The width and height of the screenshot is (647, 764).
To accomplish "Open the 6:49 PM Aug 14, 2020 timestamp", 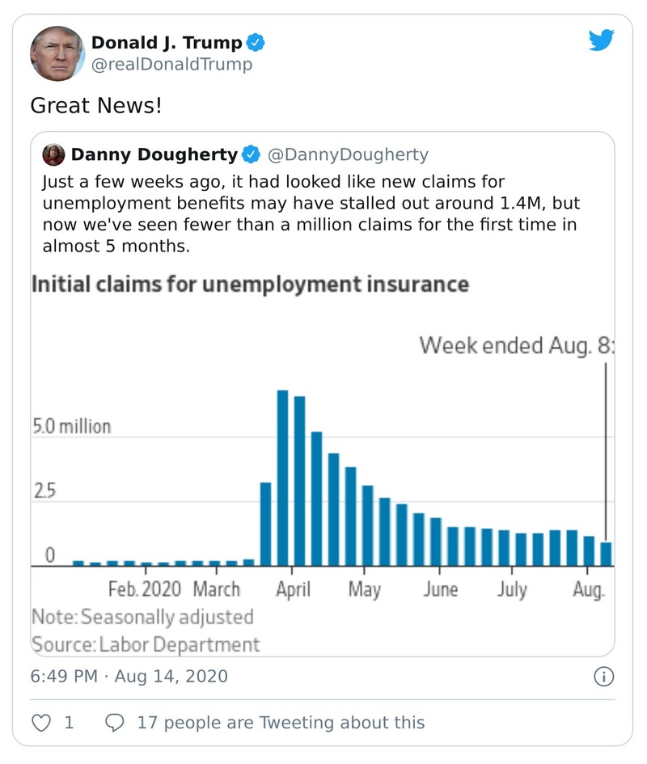I will (x=129, y=676).
